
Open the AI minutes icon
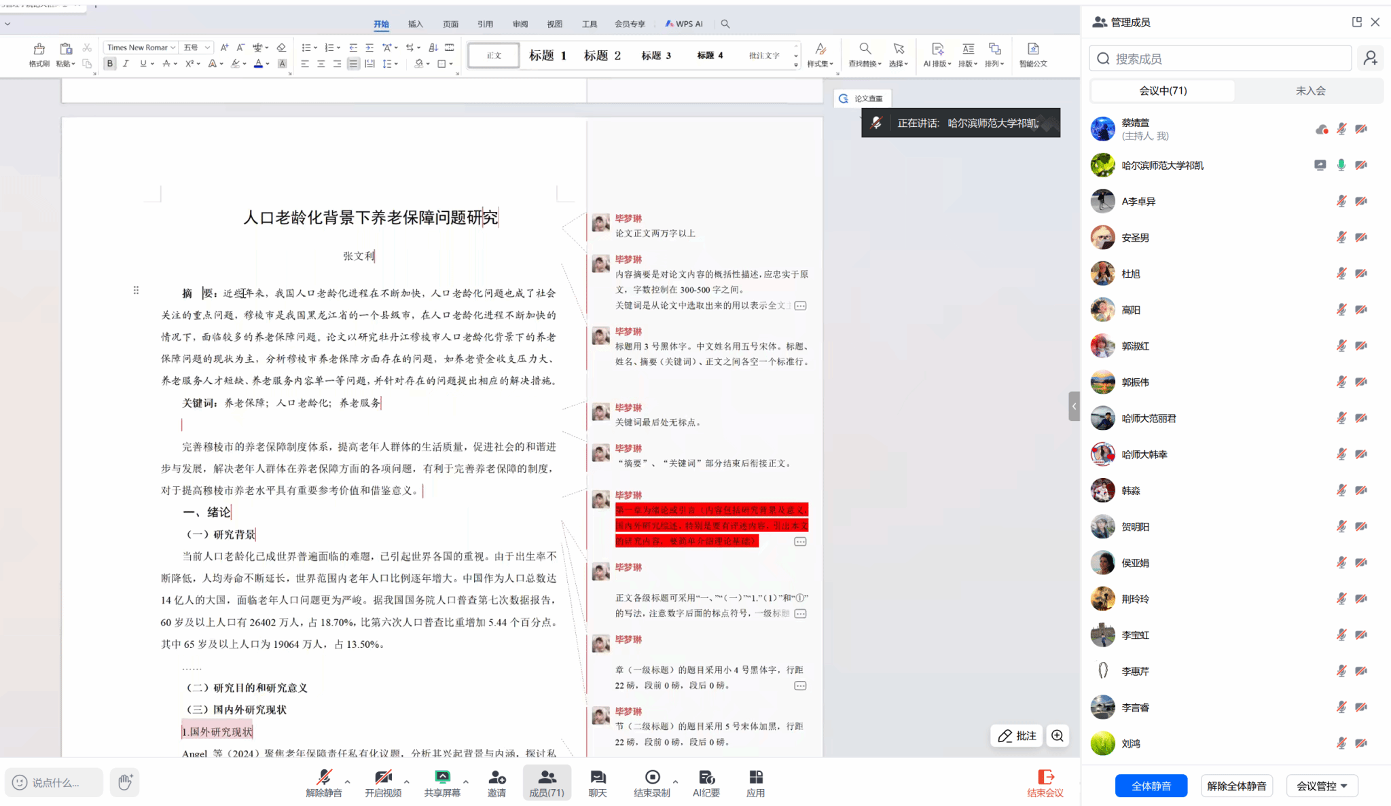(706, 777)
